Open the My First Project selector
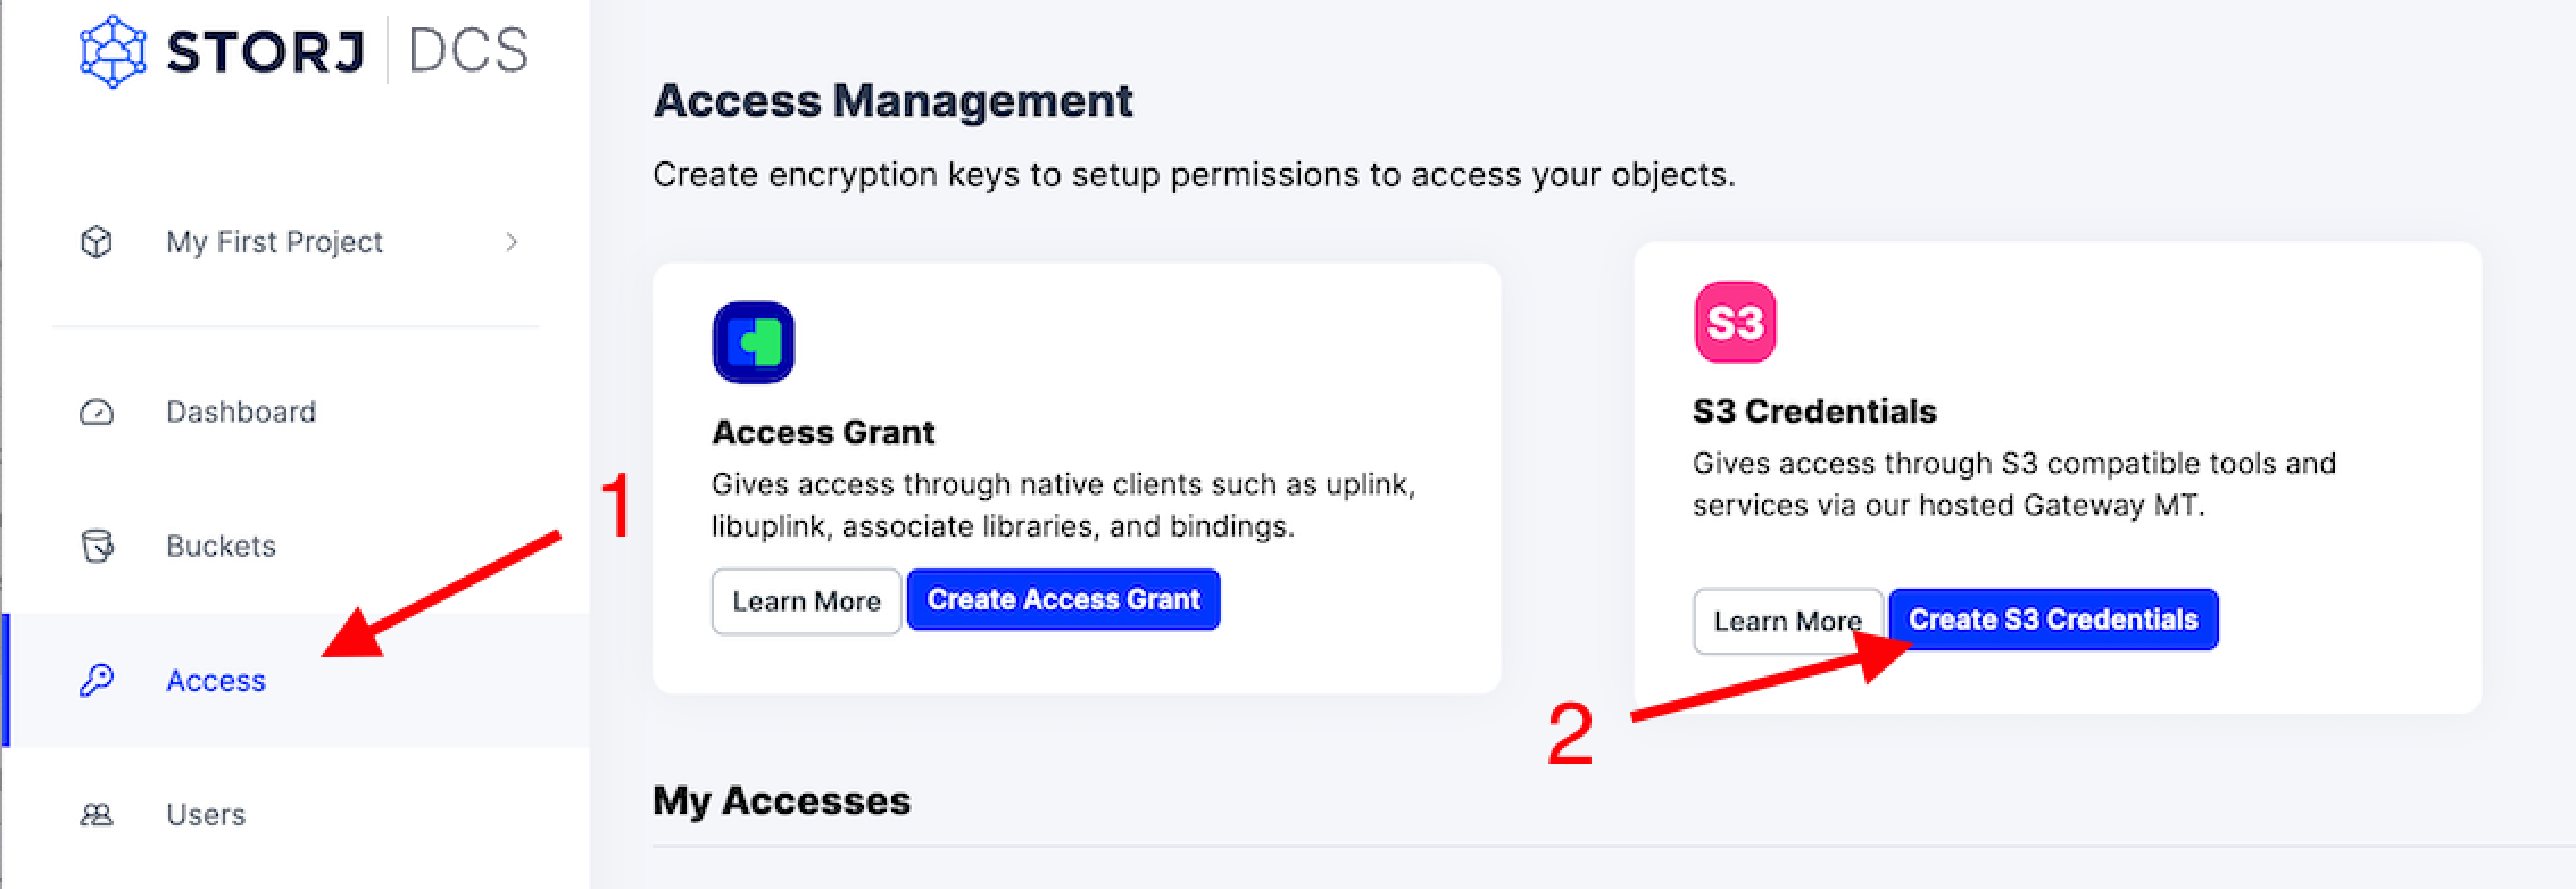The image size is (2576, 889). 297,242
